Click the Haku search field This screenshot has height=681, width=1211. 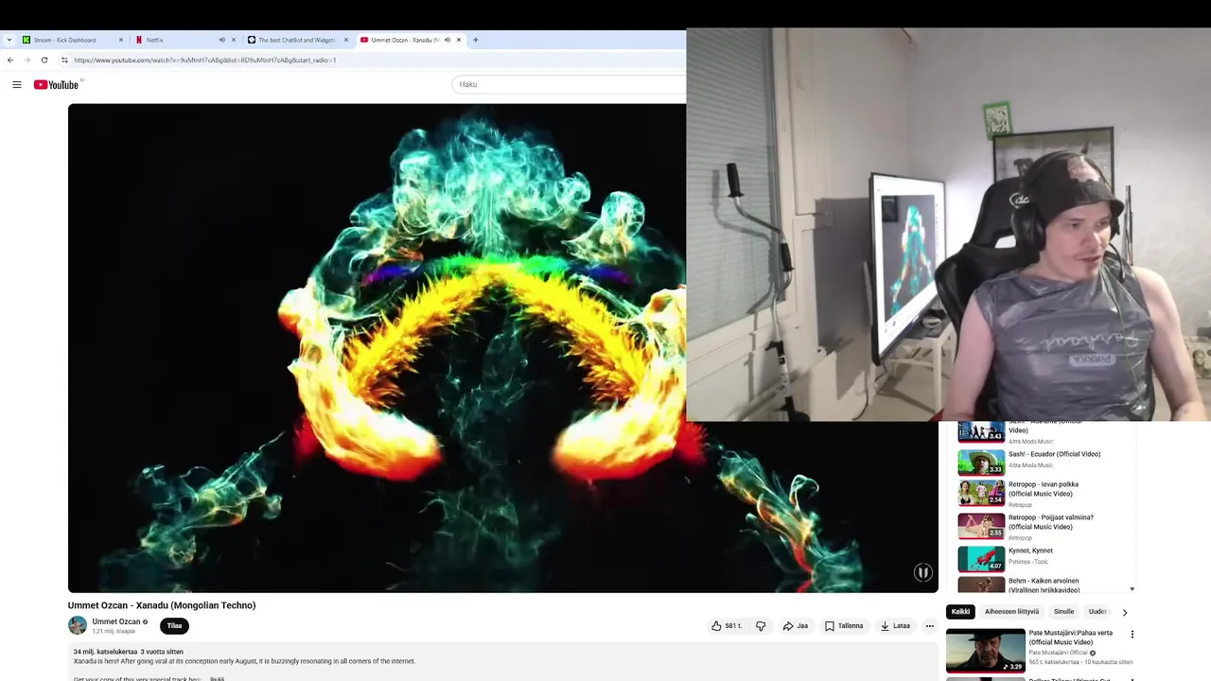tap(569, 84)
